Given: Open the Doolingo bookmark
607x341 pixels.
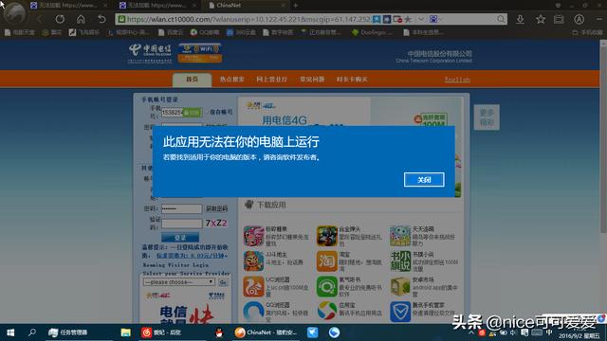Looking at the screenshot, I should pyautogui.click(x=372, y=32).
